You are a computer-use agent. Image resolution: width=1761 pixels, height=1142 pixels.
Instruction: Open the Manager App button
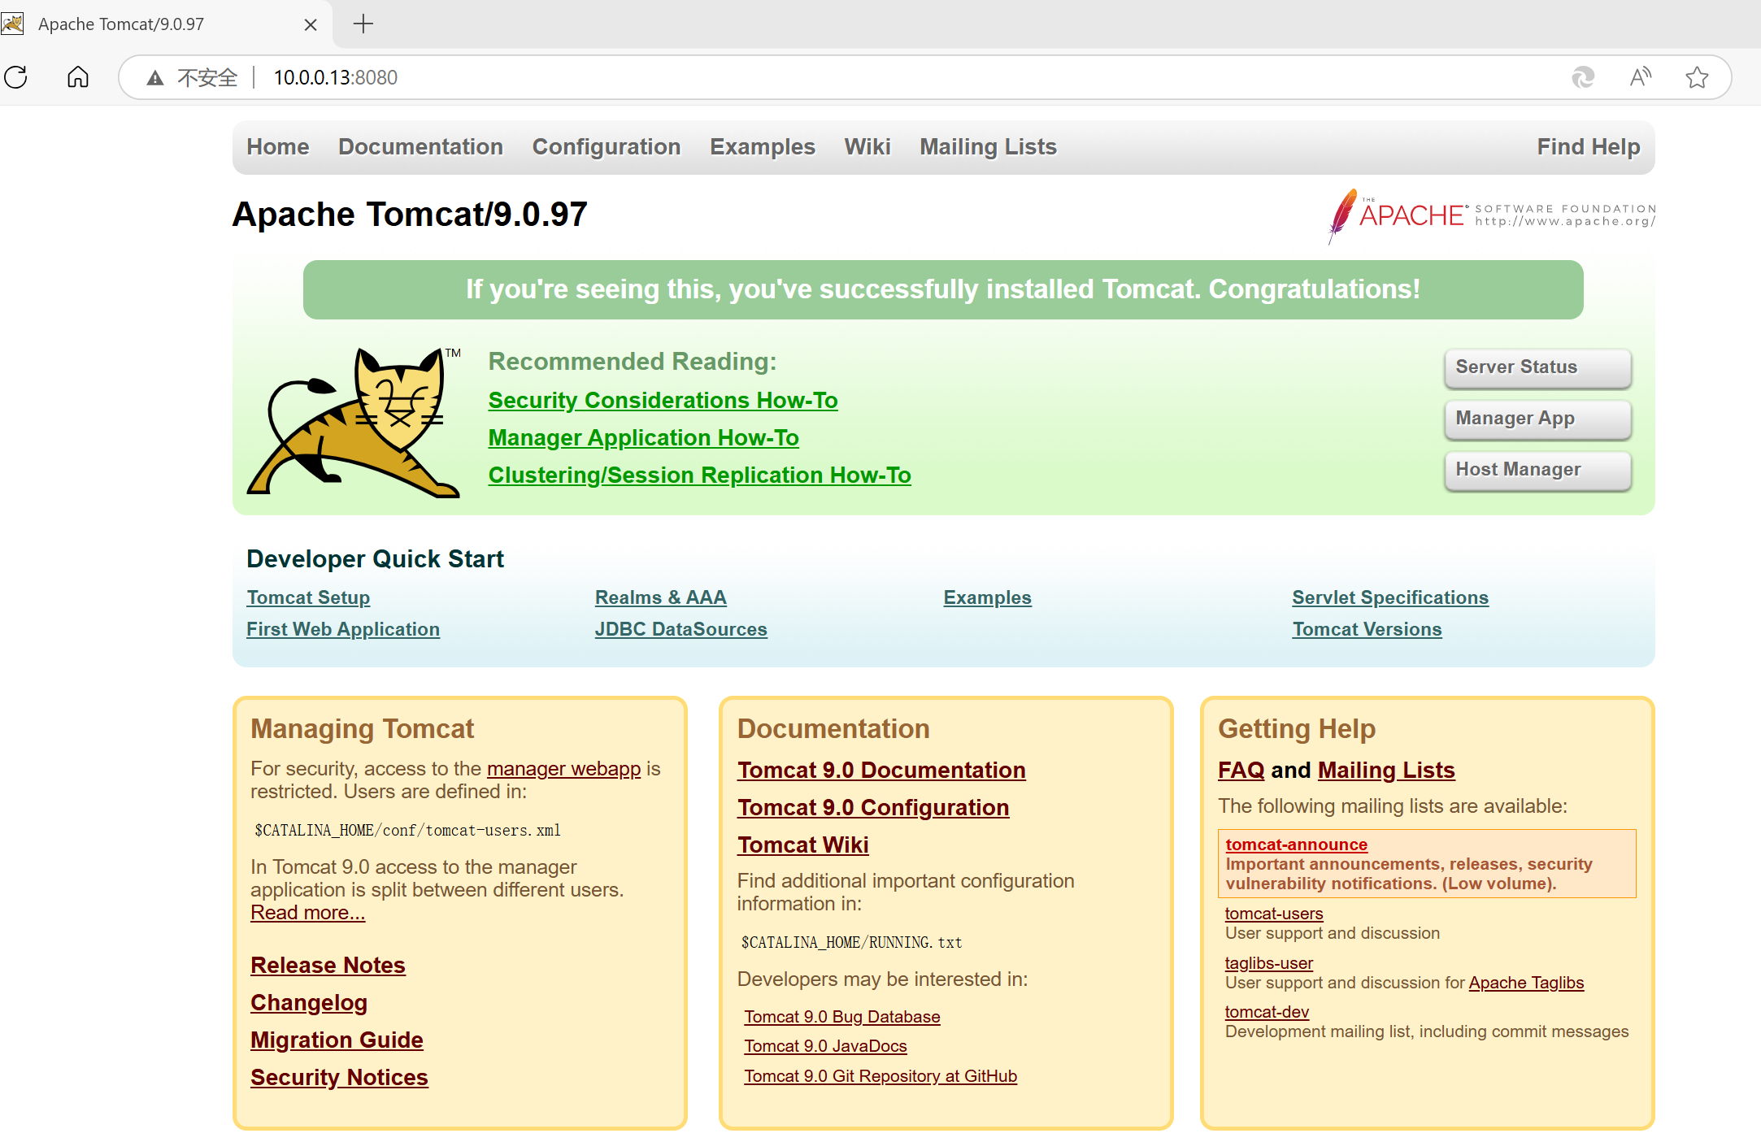click(x=1537, y=419)
